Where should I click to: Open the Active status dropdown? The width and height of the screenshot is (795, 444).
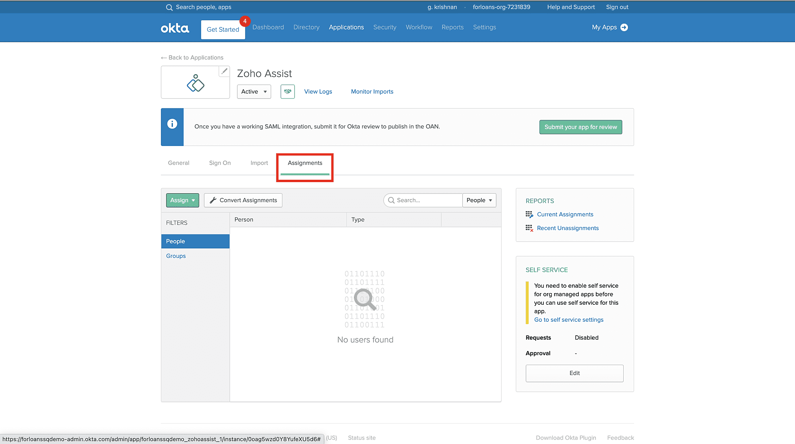pyautogui.click(x=254, y=92)
